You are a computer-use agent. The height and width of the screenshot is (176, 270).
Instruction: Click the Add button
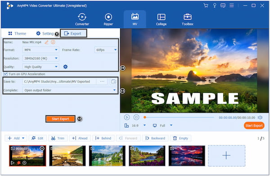point(14,138)
